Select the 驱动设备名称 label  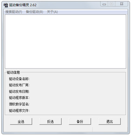point(19,79)
